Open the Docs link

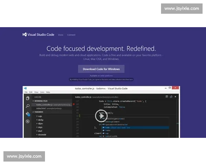coord(60,35)
